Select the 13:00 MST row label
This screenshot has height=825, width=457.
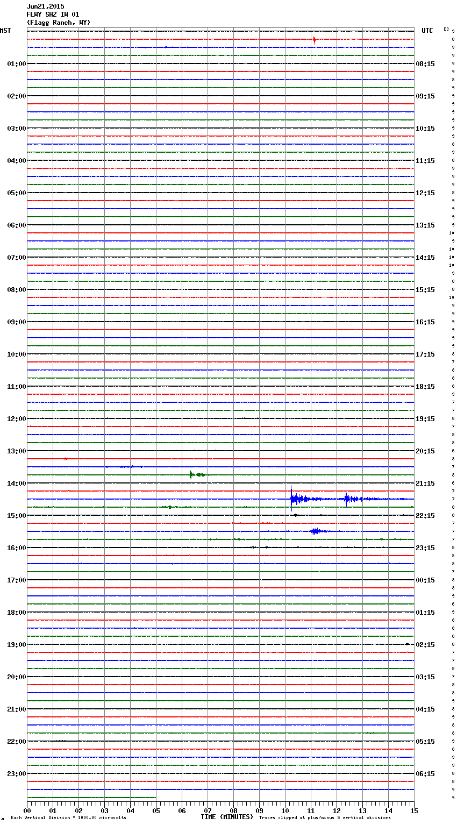pyautogui.click(x=17, y=451)
